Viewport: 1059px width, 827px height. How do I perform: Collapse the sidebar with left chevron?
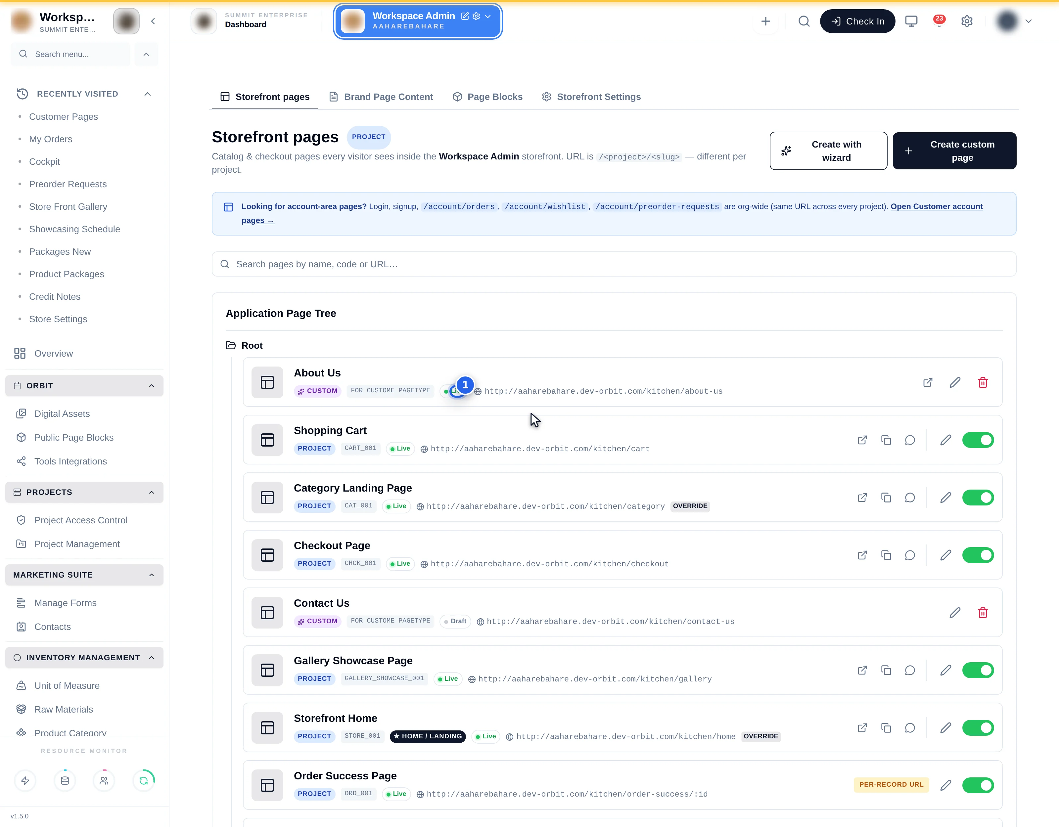153,21
